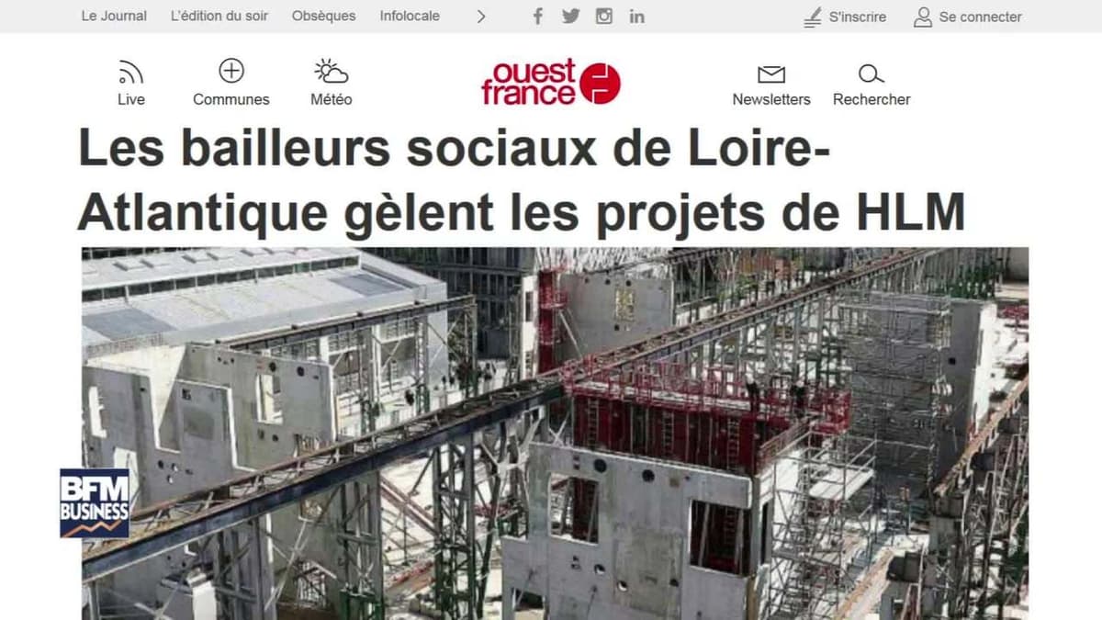Screen dimensions: 1102x620
Task: Open the Twitter bird icon
Action: point(571,17)
